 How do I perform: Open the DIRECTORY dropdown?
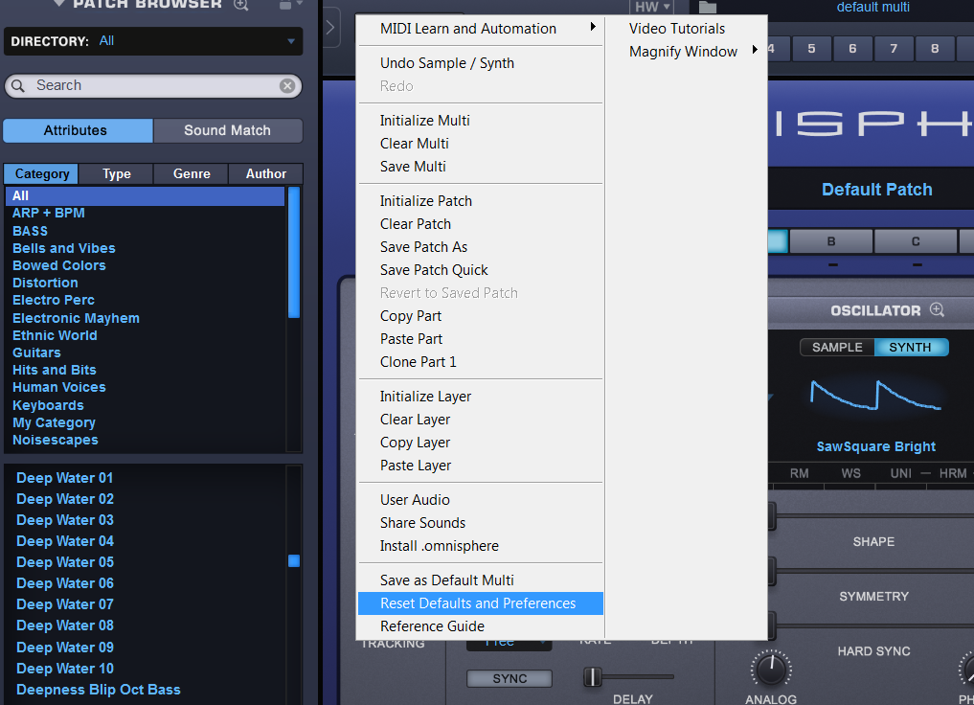click(153, 41)
